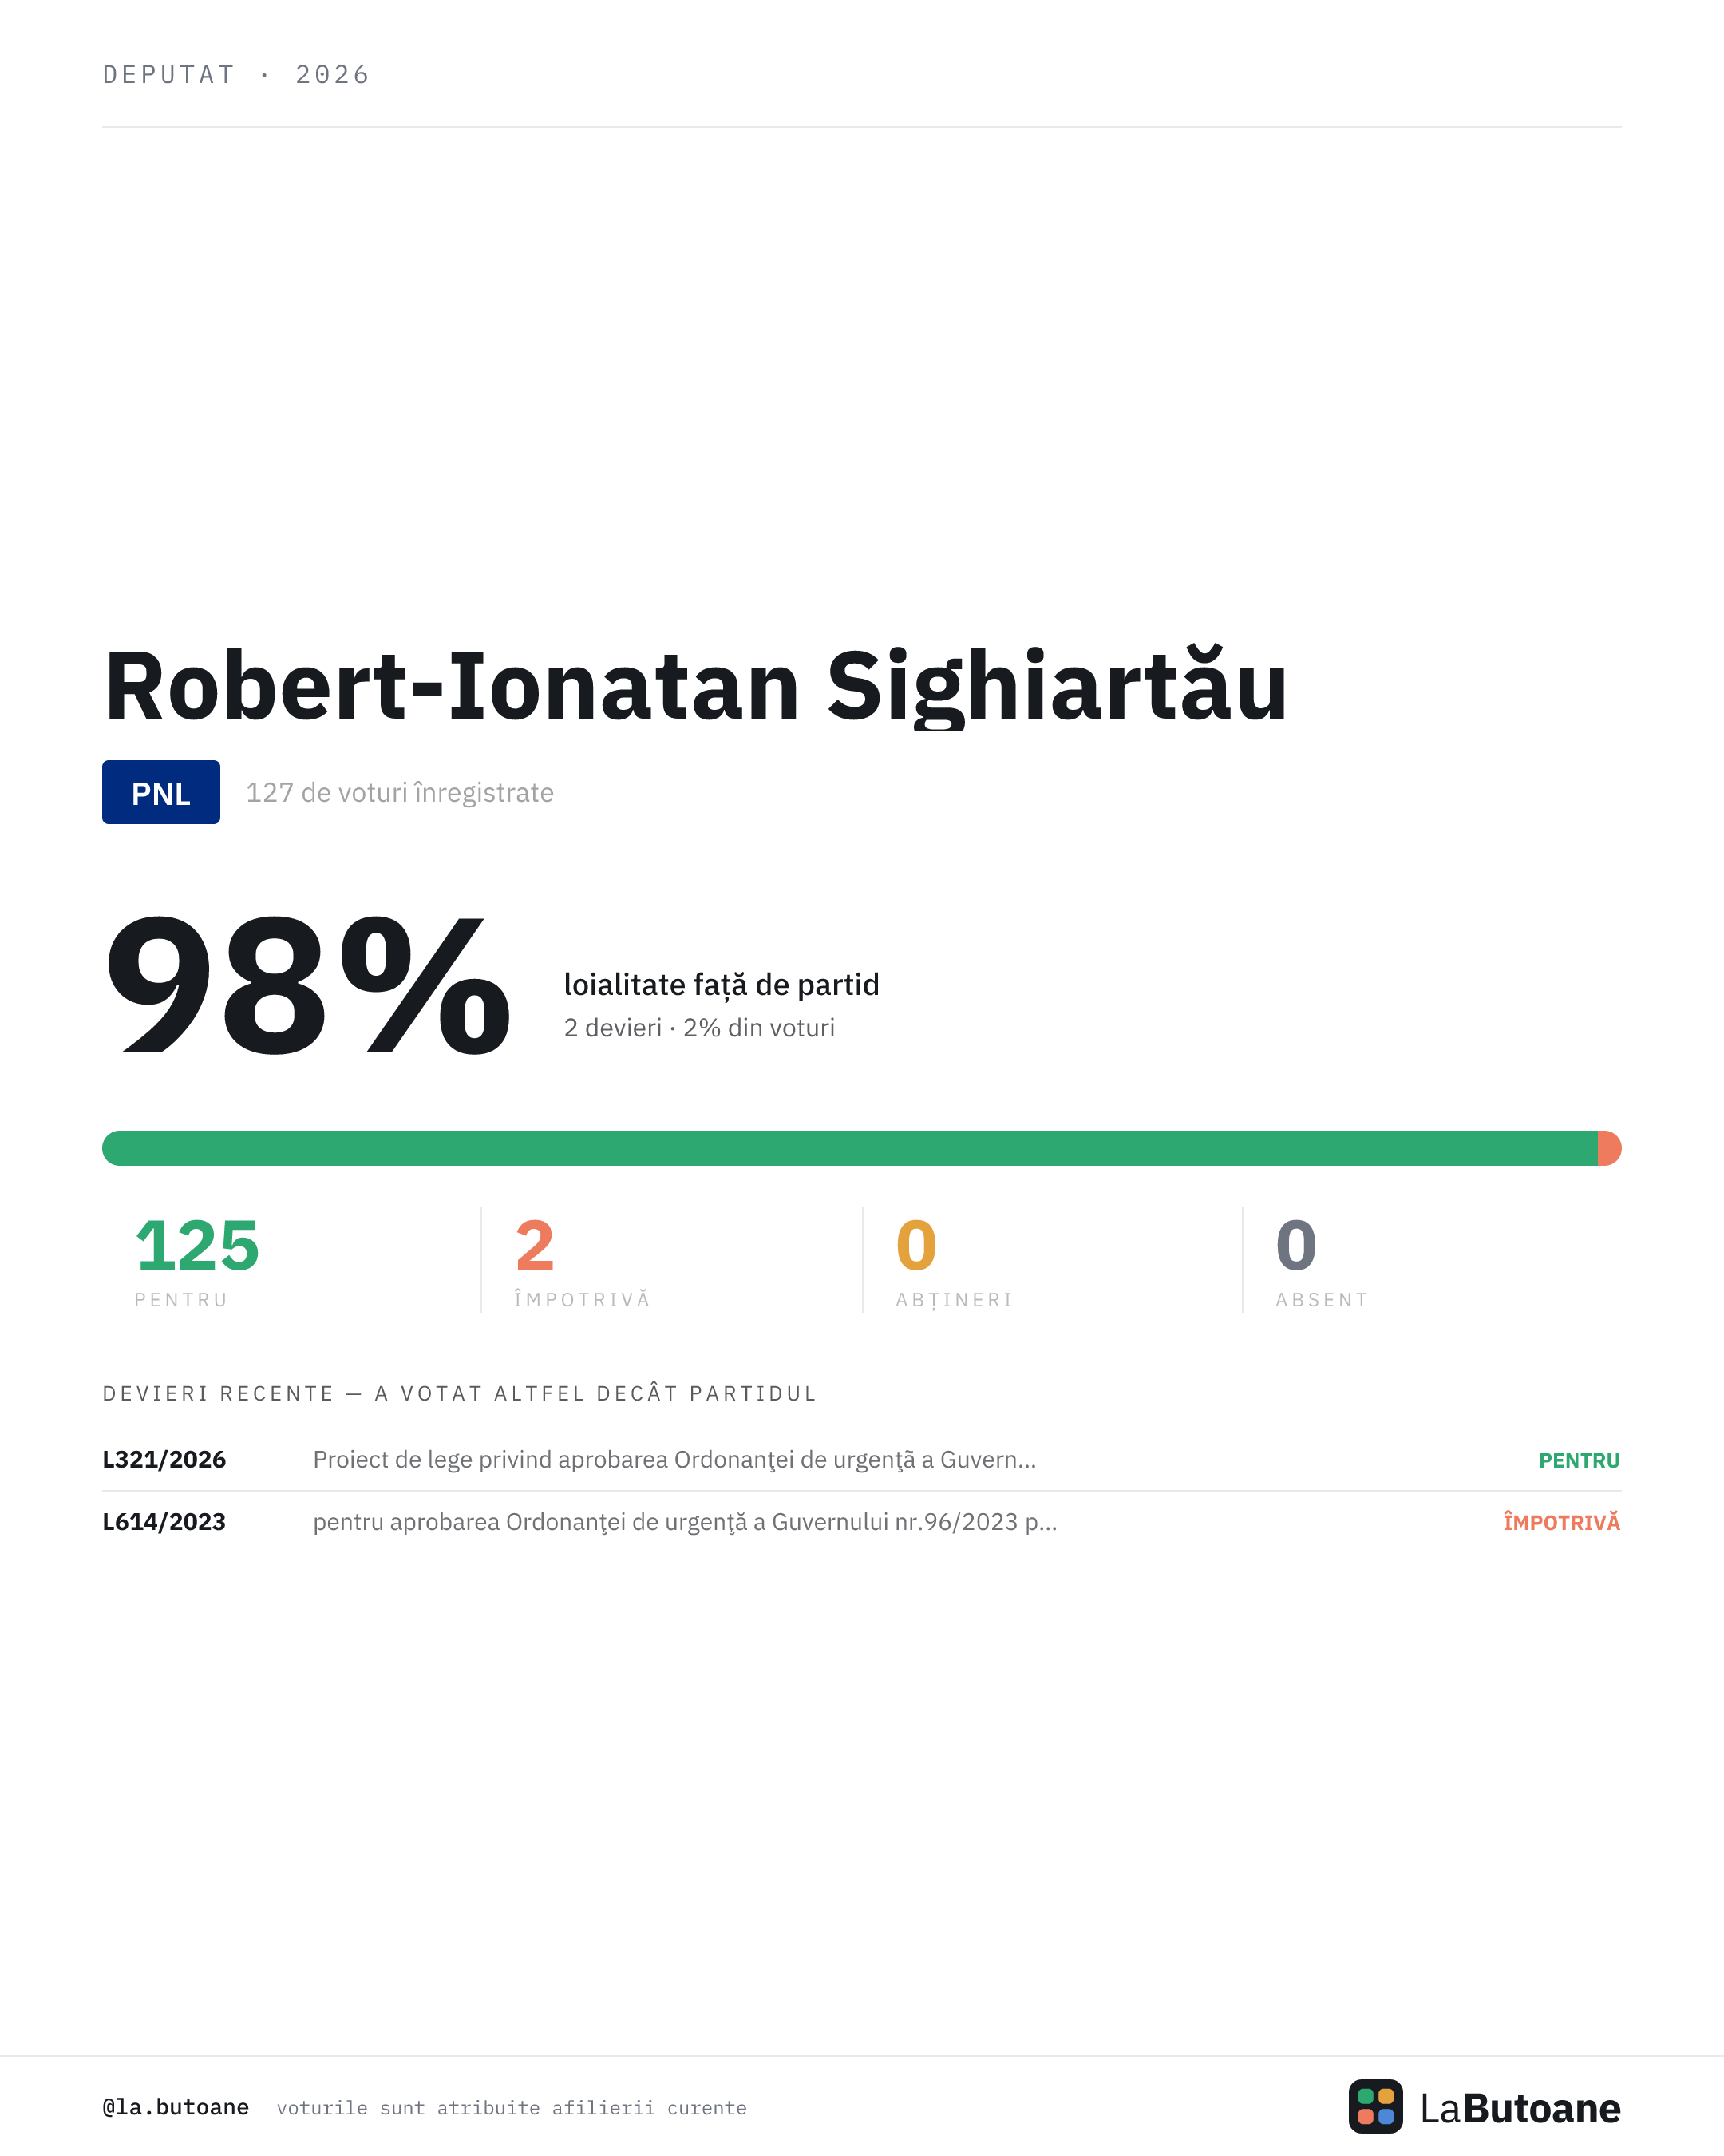Open the @la.butoane handle
The height and width of the screenshot is (2156, 1724).
click(x=176, y=2107)
